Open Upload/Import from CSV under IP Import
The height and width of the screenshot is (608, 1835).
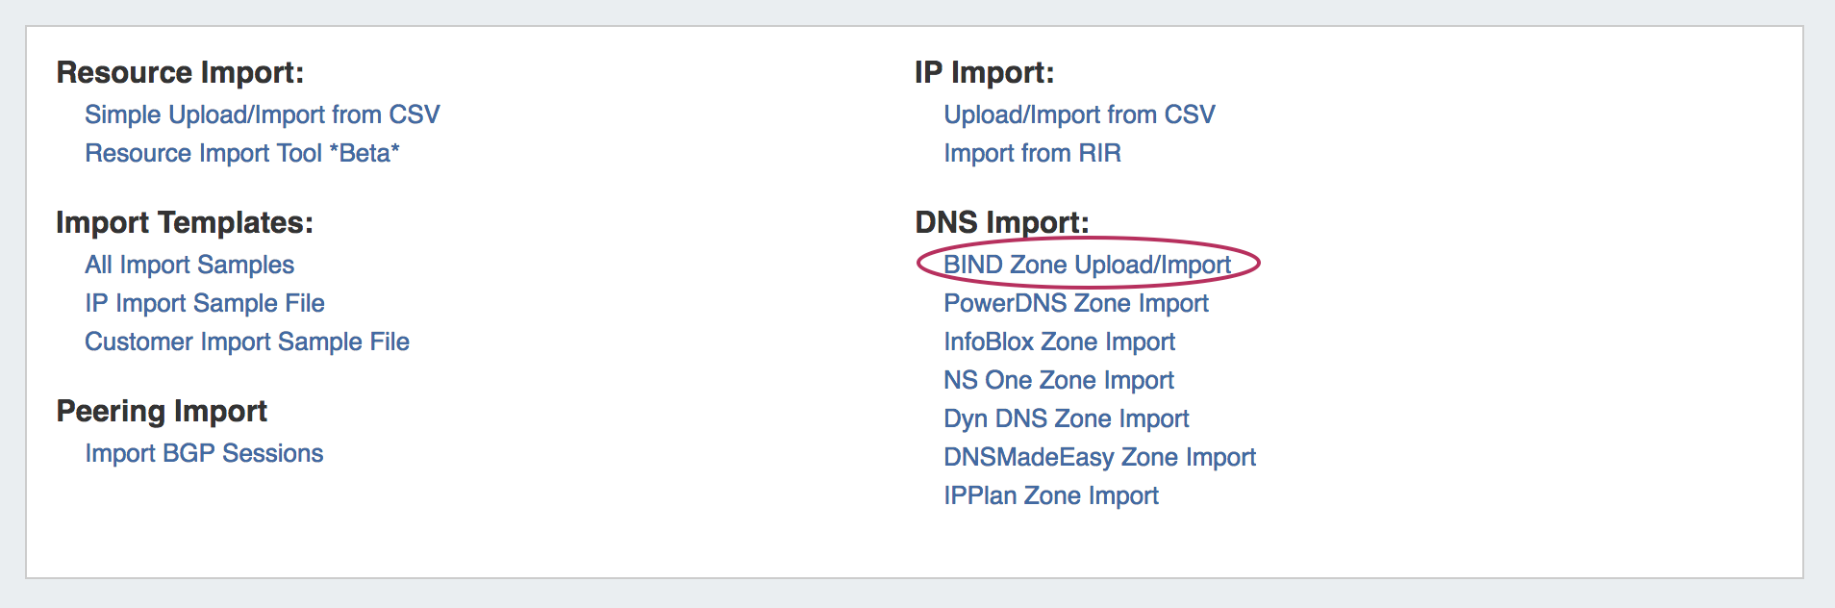1079,114
